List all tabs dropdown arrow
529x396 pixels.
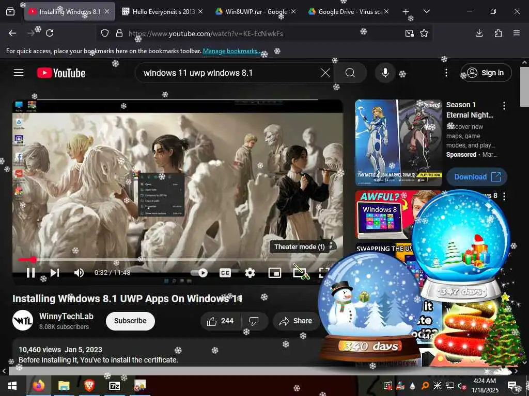click(426, 12)
